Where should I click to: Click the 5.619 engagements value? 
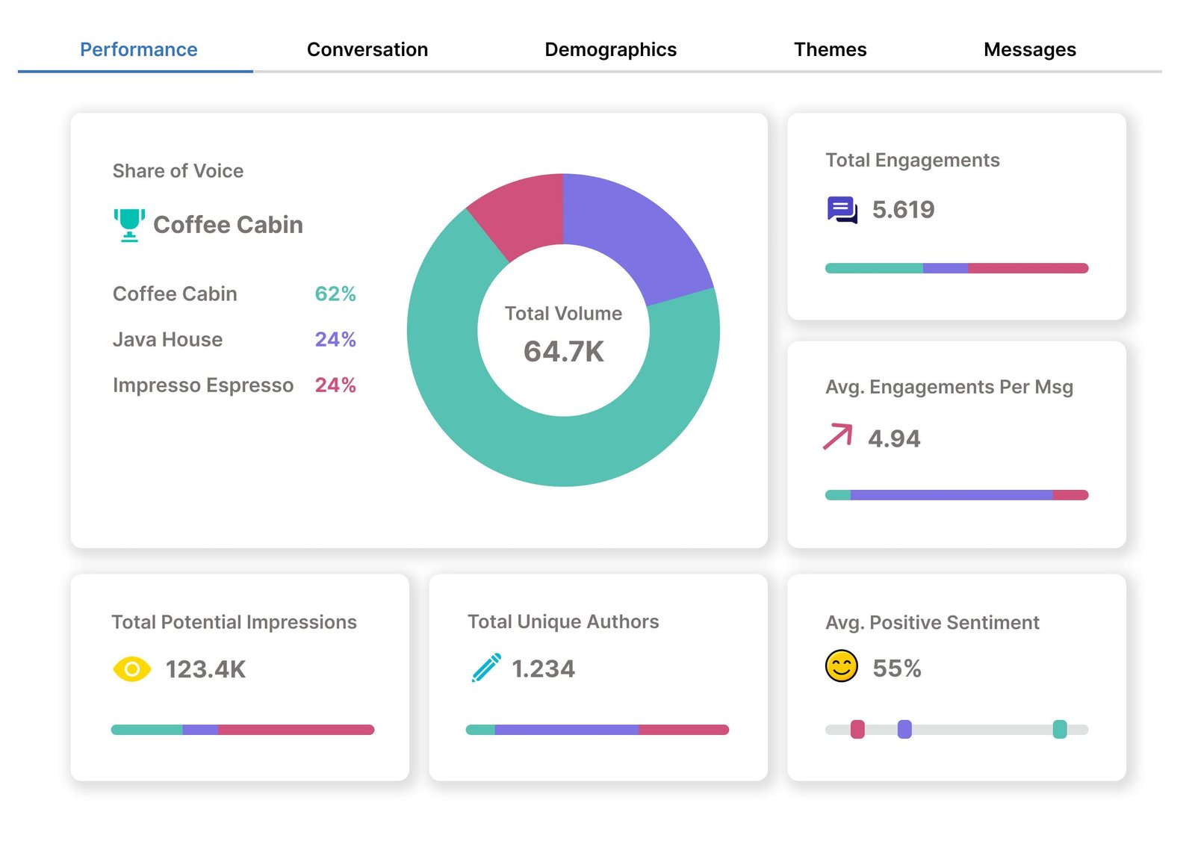pos(904,210)
